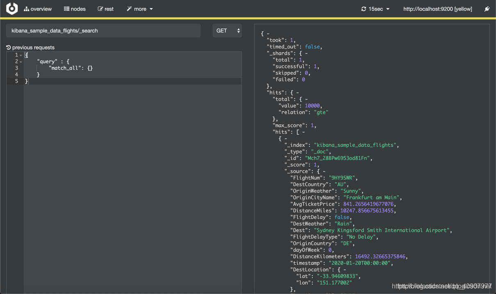Click the "lat" value -33.94609833
The image size is (496, 294).
[x=337, y=276]
